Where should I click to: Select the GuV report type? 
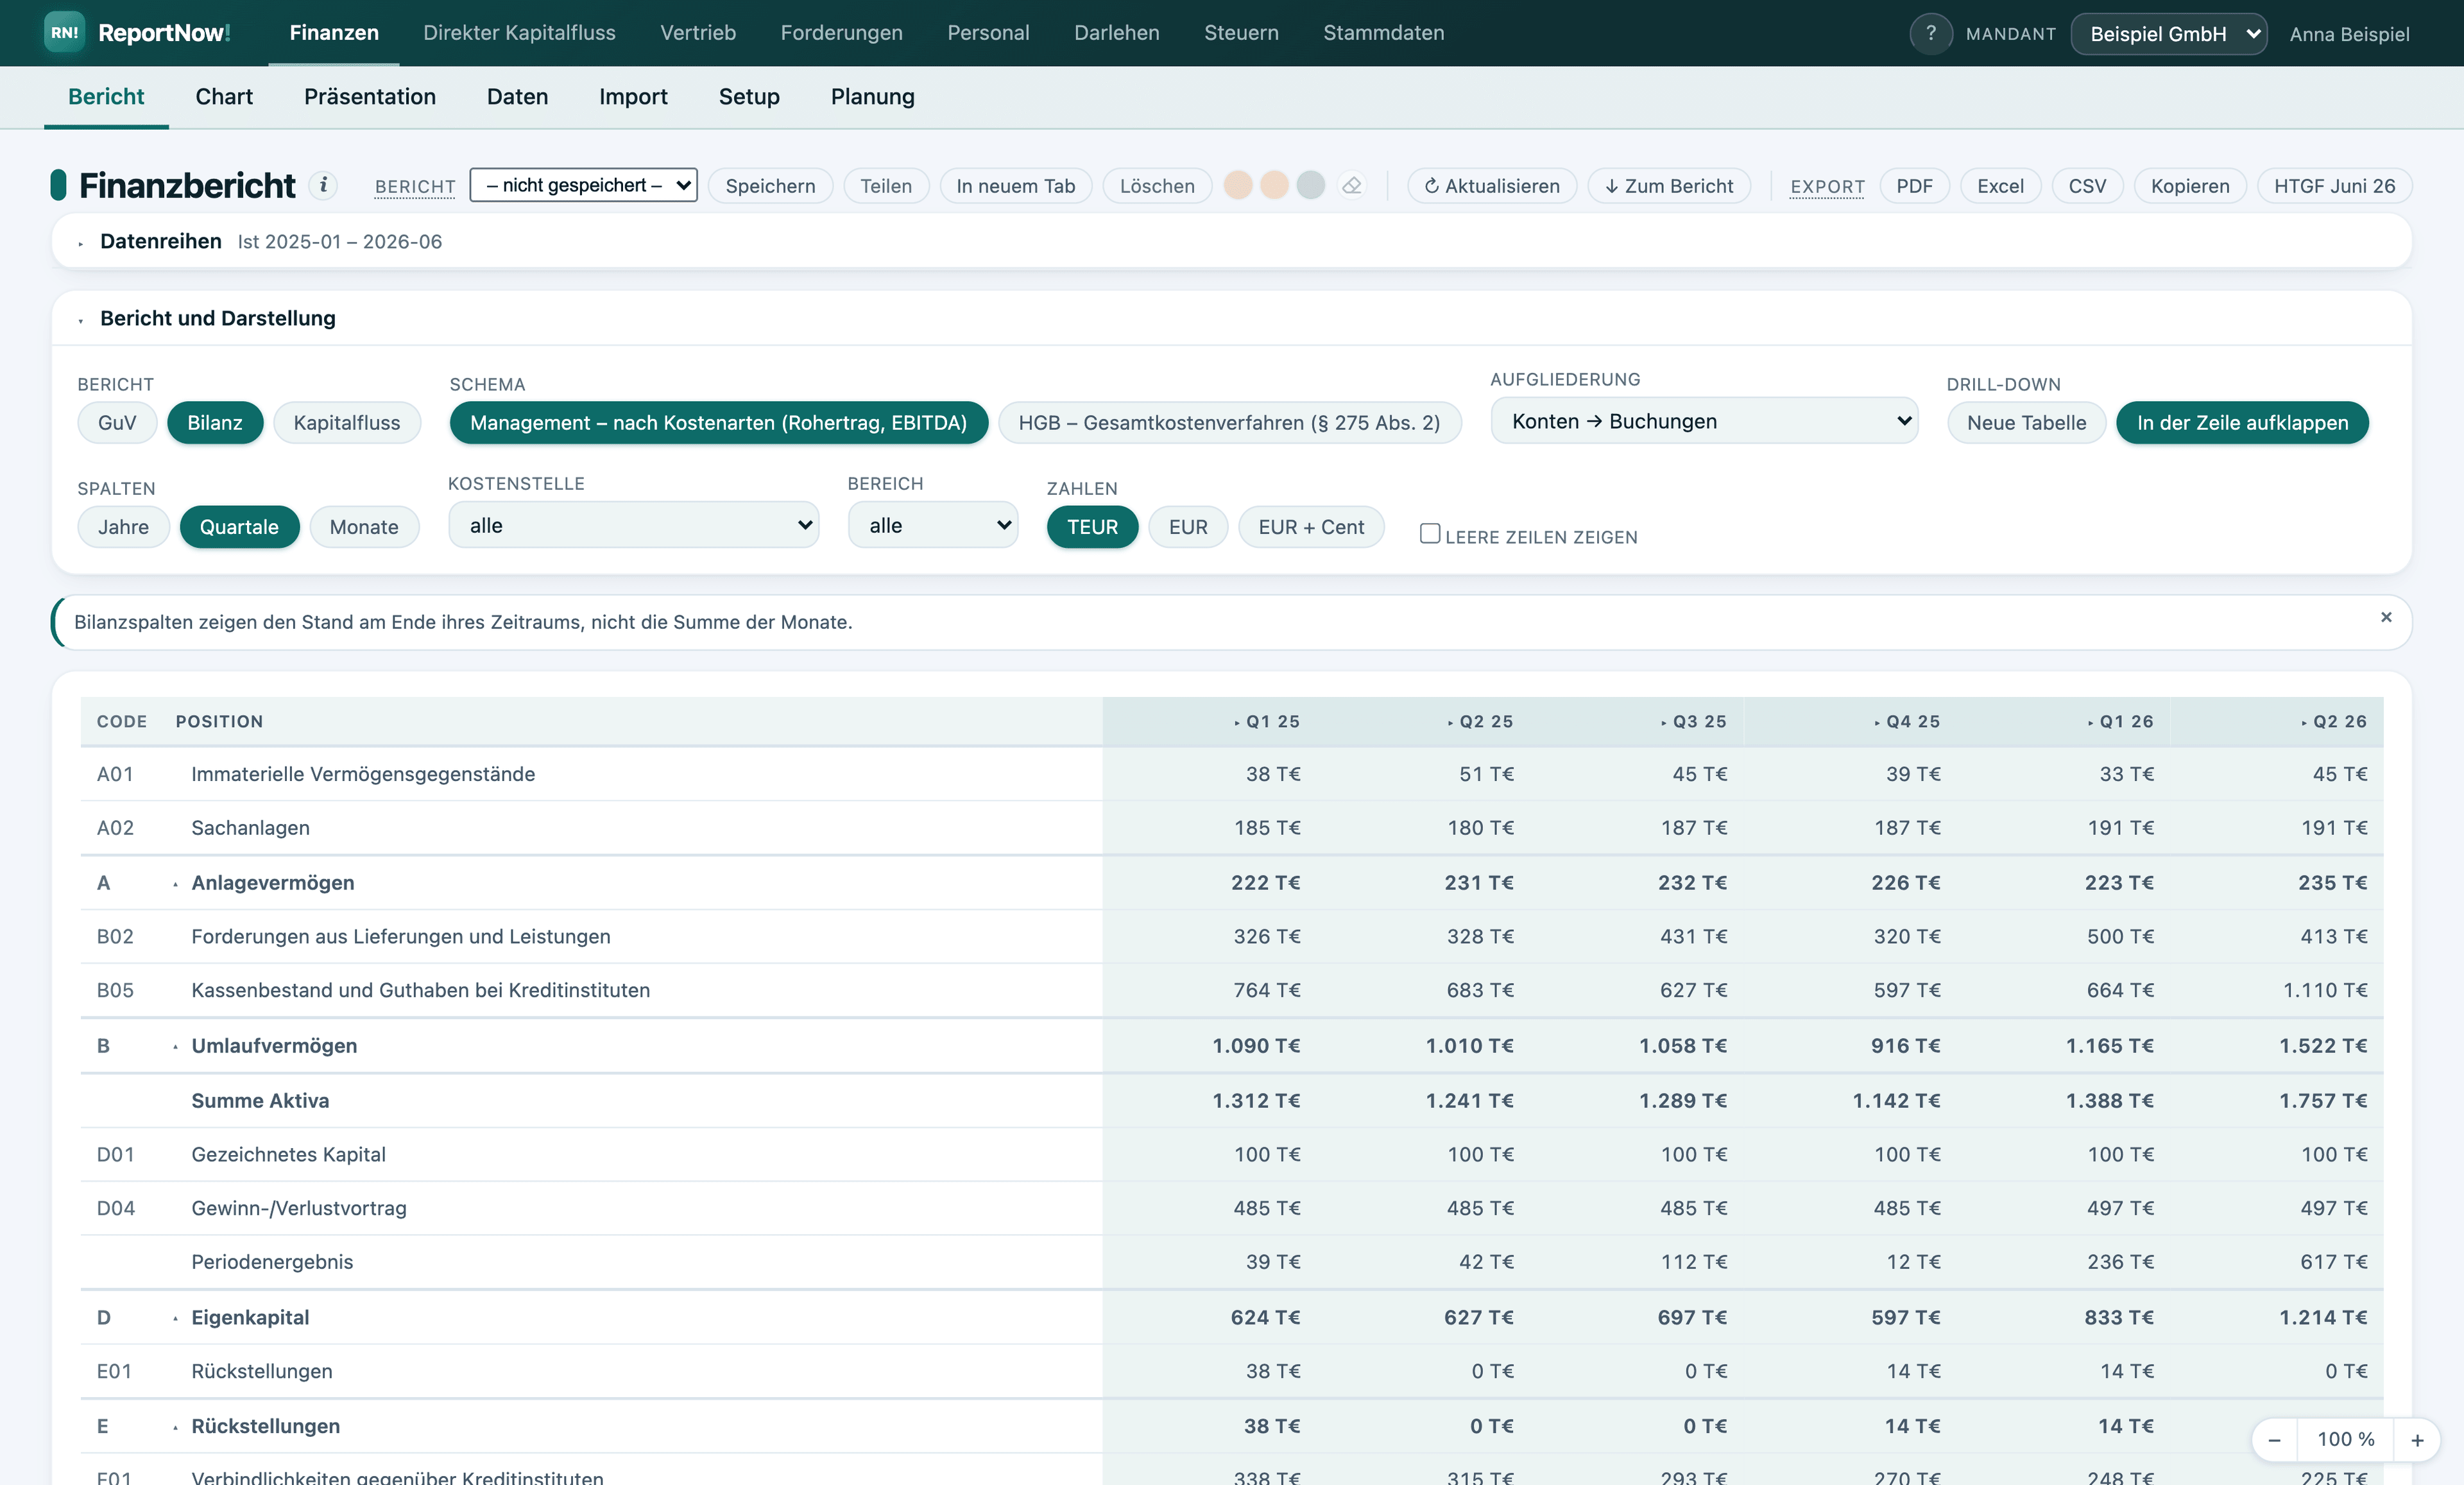tap(117, 423)
